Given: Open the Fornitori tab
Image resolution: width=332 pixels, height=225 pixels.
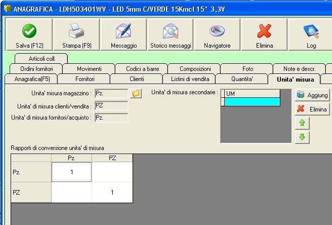Looking at the screenshot, I should click(85, 79).
